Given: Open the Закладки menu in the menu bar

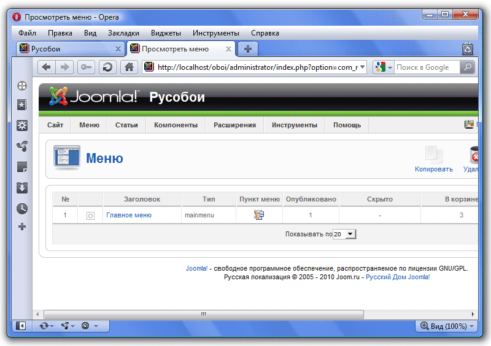Looking at the screenshot, I should click(123, 33).
